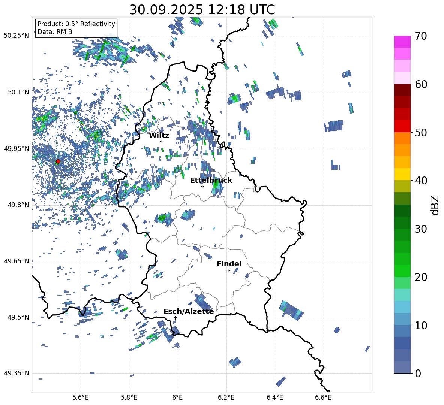Click the 6.2°E longitude label

pos(226,398)
